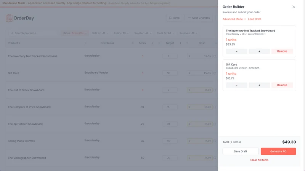305x171 pixels.
Task: Click the OrderDay logo icon
Action: [9, 18]
